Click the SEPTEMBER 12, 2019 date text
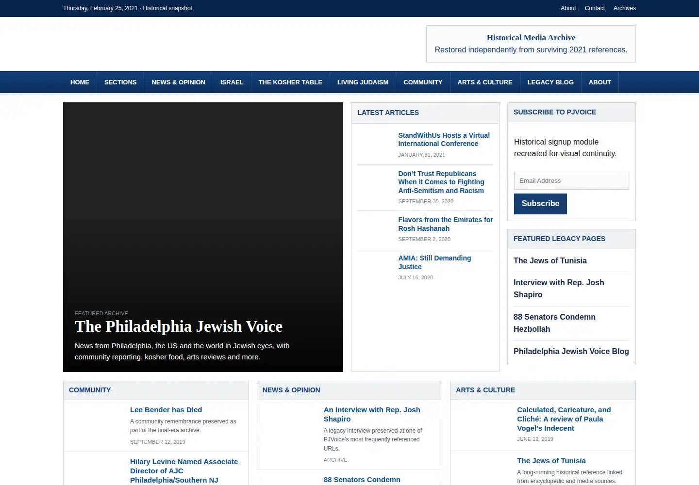 (x=157, y=442)
